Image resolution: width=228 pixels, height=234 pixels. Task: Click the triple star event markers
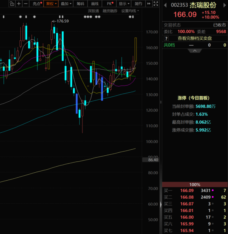88,17
